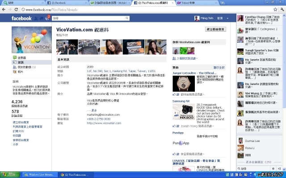Open Jaeger-LeCoultre ad title
The width and height of the screenshot is (286, 178).
pos(194,73)
